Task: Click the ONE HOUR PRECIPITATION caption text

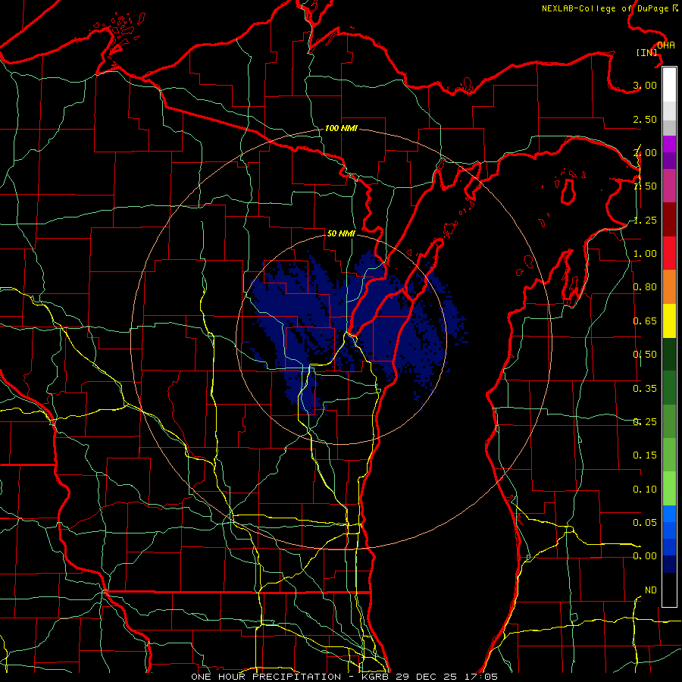Action: [266, 677]
